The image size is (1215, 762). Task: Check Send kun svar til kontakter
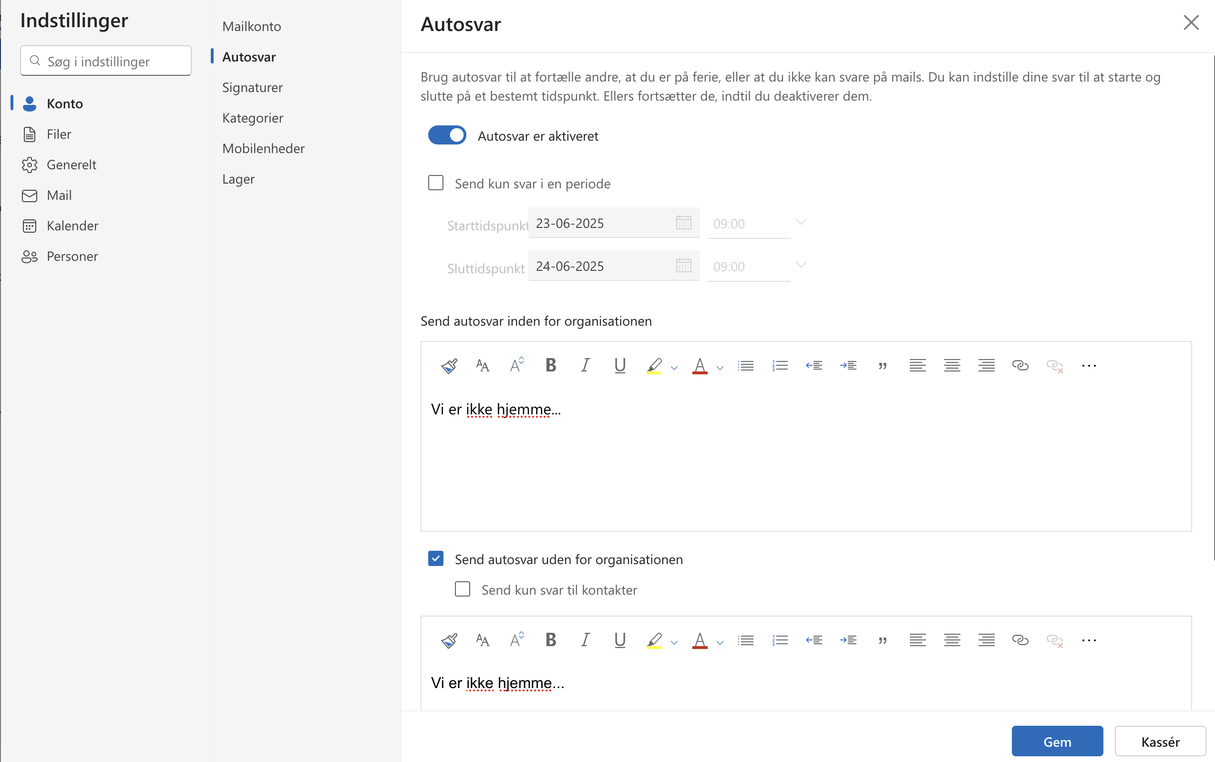click(x=462, y=589)
